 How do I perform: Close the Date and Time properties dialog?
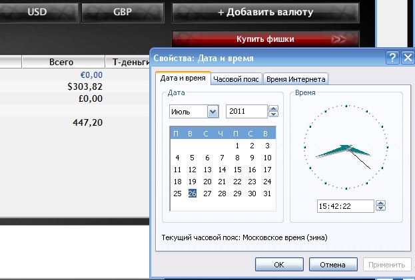(x=408, y=57)
